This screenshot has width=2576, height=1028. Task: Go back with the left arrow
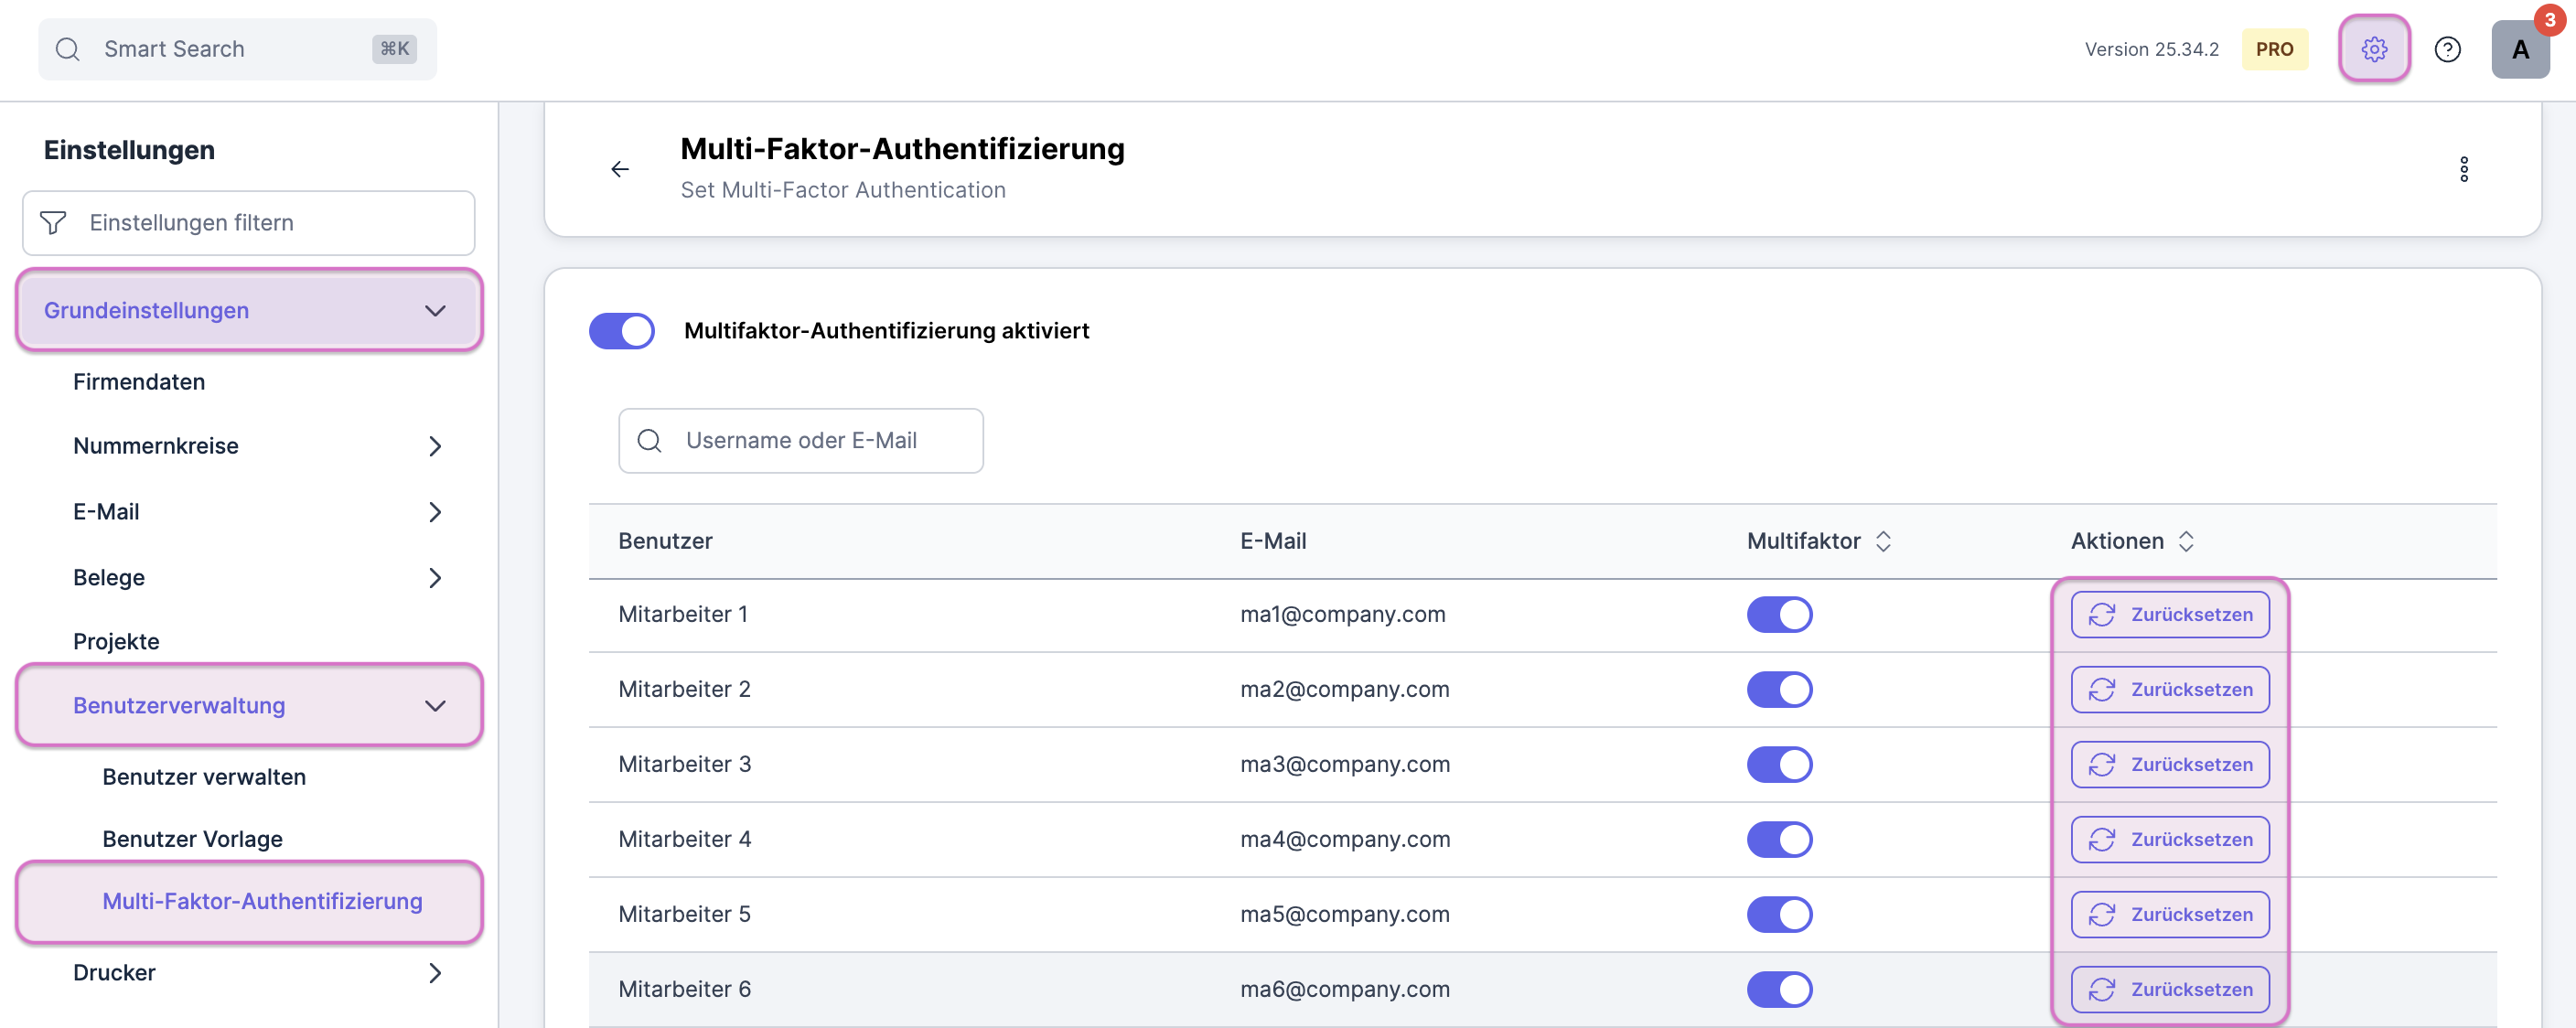click(620, 169)
